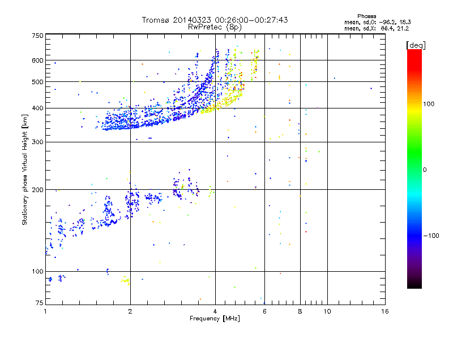Click y-axis tick label '400'

[37, 108]
